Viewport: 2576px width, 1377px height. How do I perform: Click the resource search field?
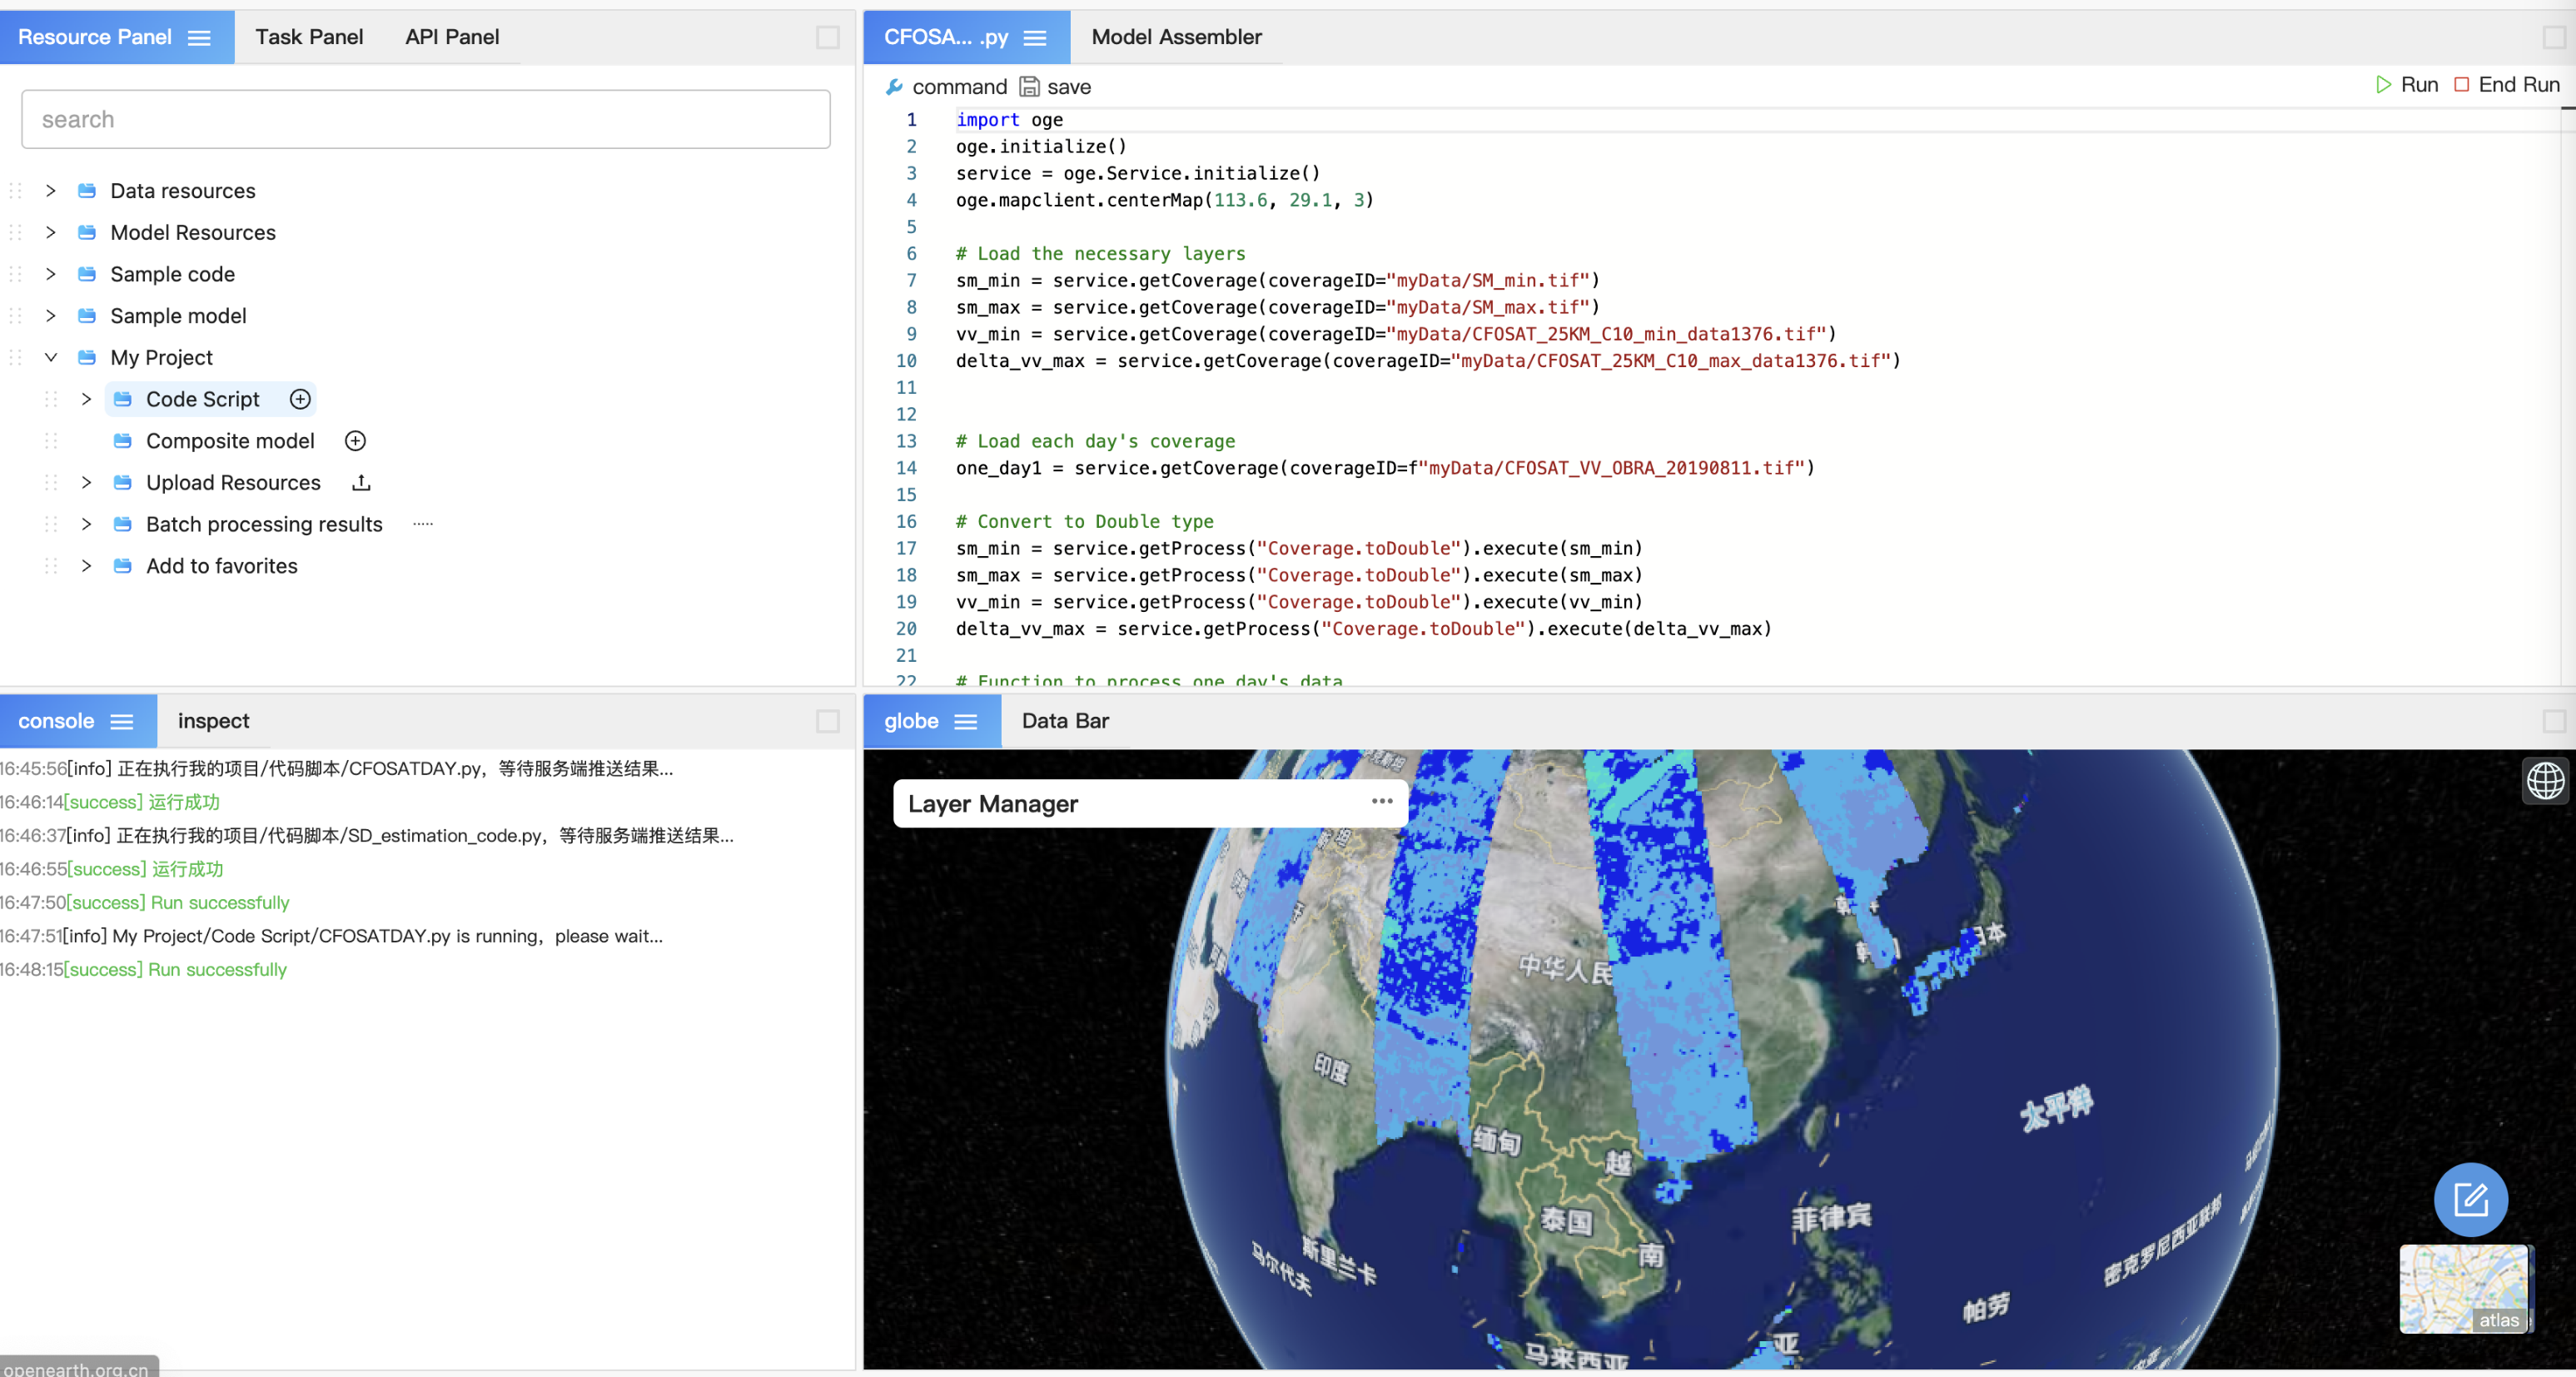pyautogui.click(x=426, y=120)
